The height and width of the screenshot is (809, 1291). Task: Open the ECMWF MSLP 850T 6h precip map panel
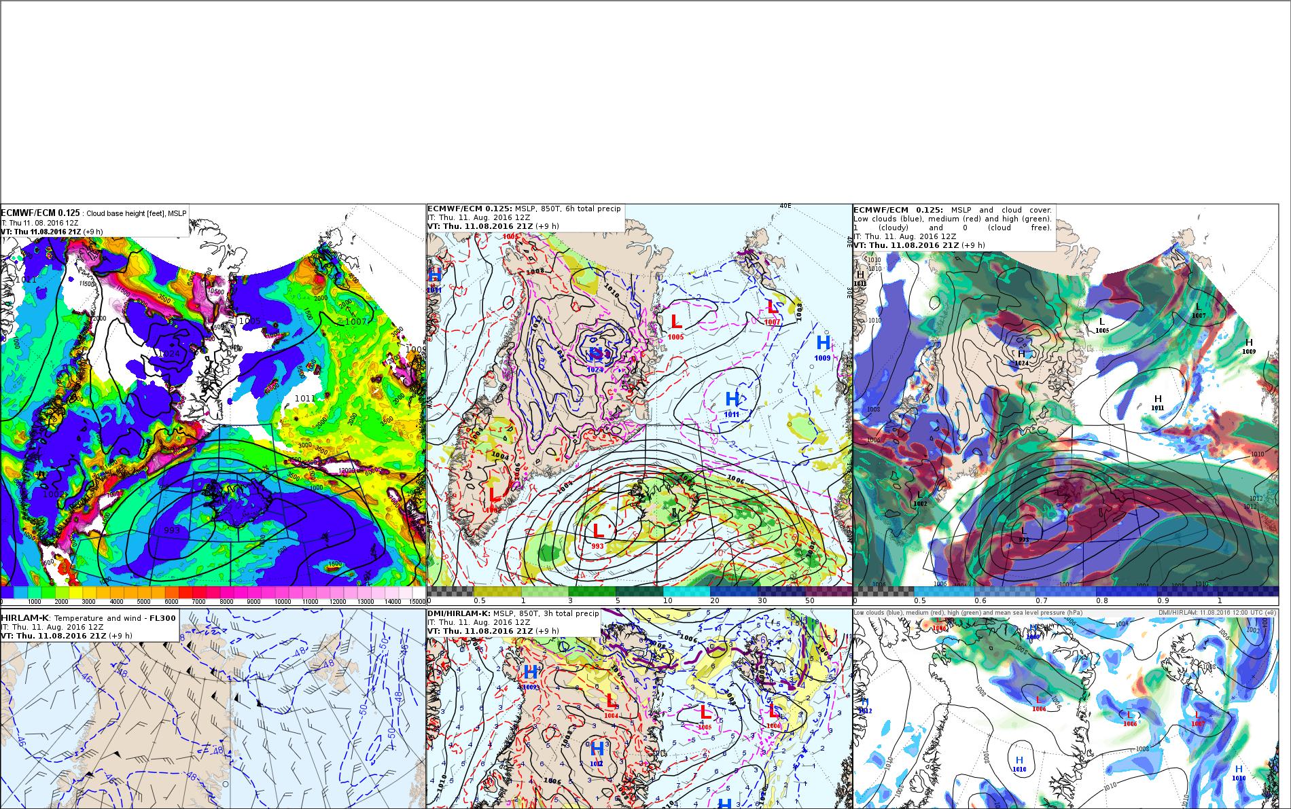[639, 404]
